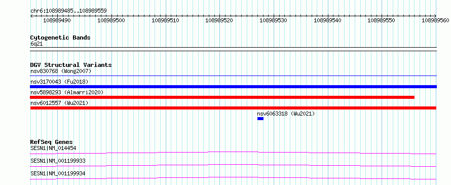Click ruler coordinate 108989540
The image size is (451, 185).
[327, 20]
